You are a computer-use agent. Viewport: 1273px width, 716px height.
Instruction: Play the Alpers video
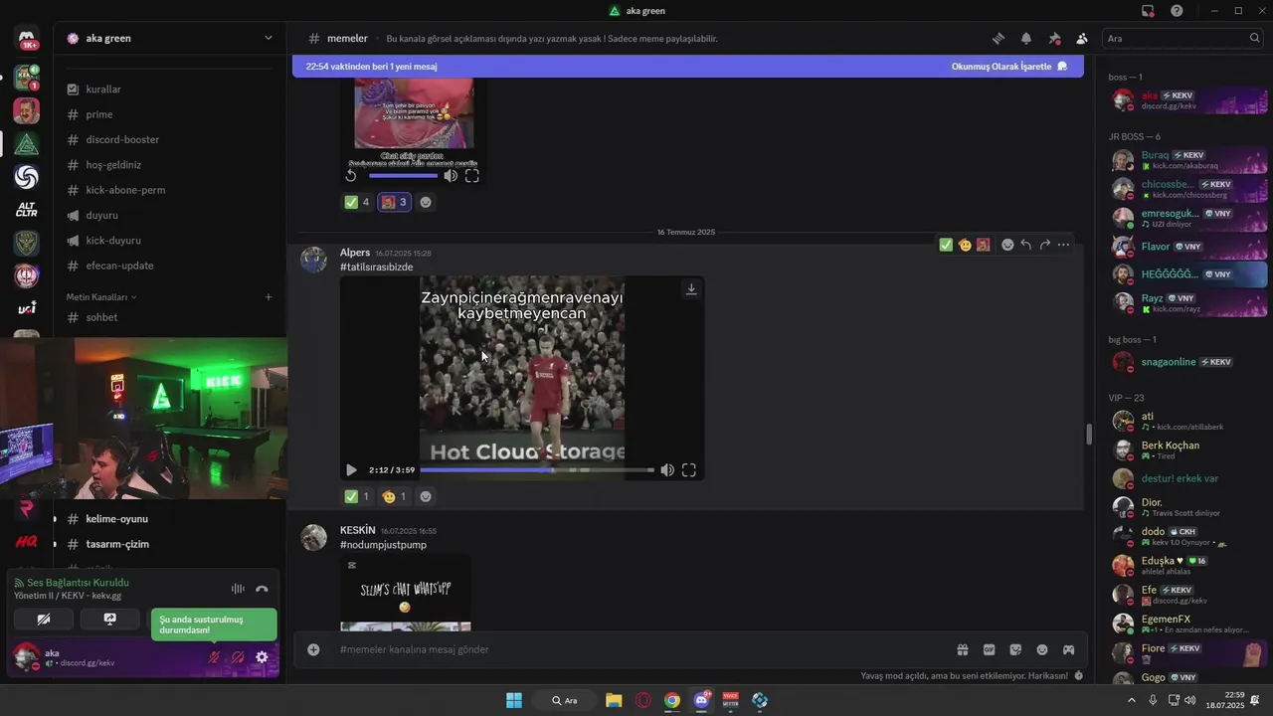pos(351,470)
